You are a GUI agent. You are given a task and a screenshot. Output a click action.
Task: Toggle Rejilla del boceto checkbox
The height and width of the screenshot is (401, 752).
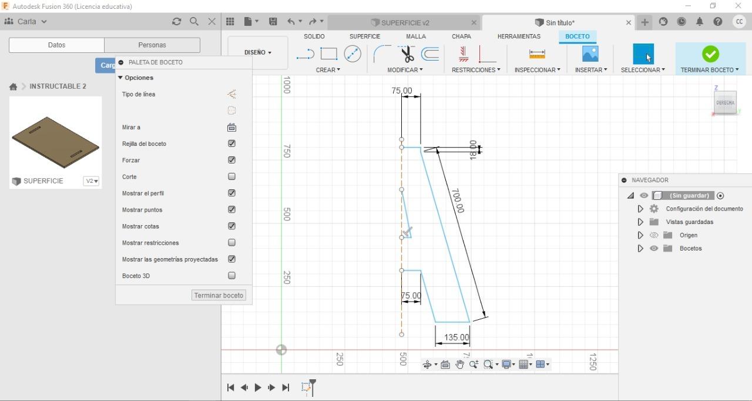click(x=231, y=143)
